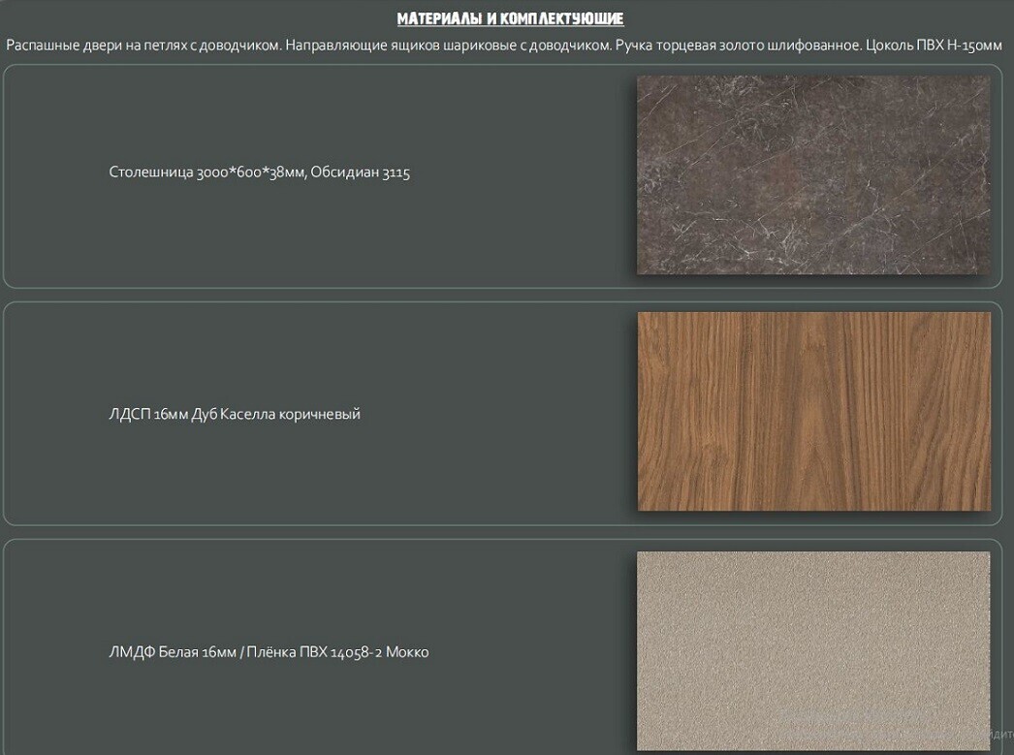
Task: Click the word Мокко in the third card
Action: [x=407, y=652]
